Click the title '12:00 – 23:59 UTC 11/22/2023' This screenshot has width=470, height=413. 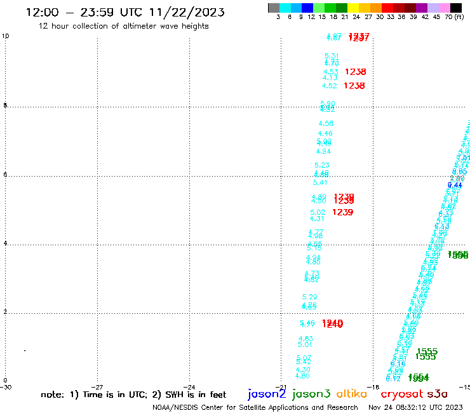(x=125, y=12)
